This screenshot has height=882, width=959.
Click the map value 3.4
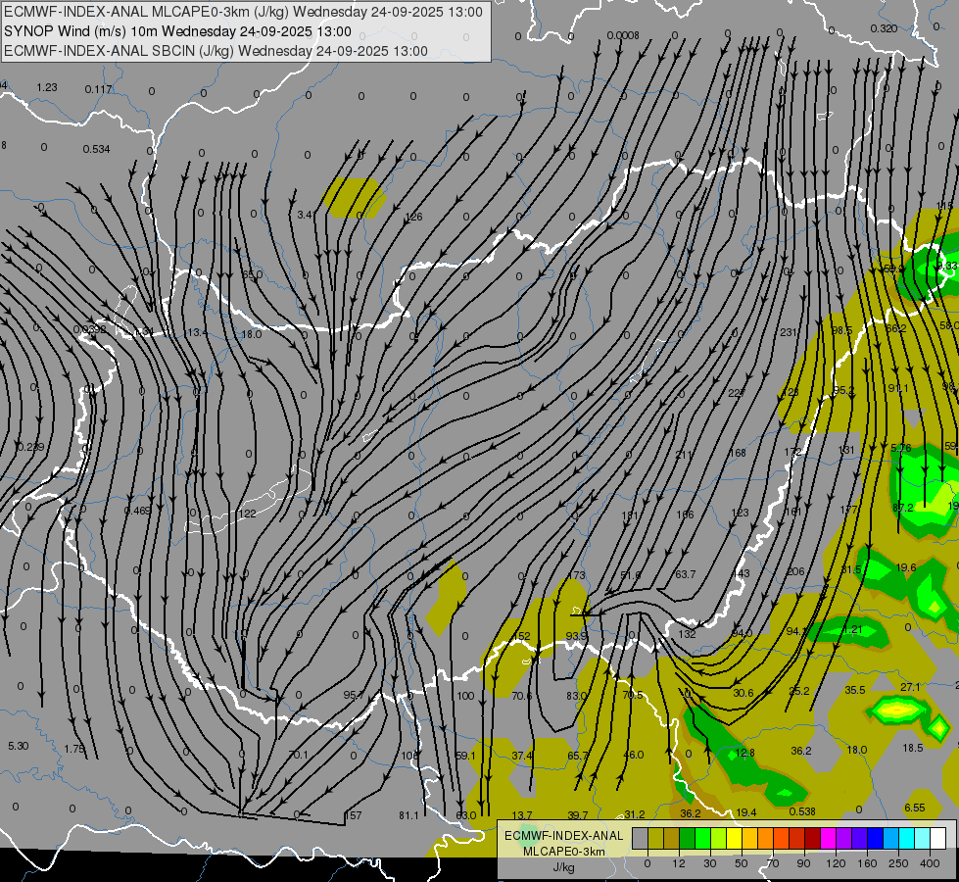pos(305,215)
